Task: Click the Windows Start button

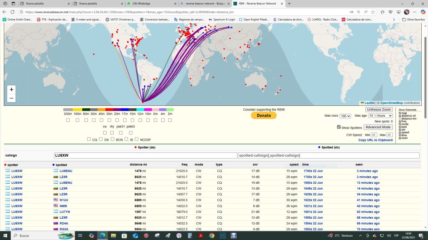Action: pos(5,235)
